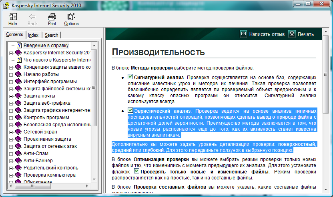Select Проактивная защита tree row

point(47,139)
